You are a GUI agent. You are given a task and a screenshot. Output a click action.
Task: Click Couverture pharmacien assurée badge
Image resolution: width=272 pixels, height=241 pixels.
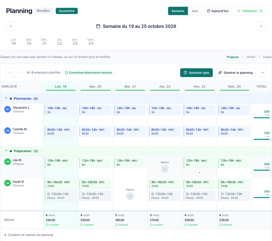click(89, 73)
